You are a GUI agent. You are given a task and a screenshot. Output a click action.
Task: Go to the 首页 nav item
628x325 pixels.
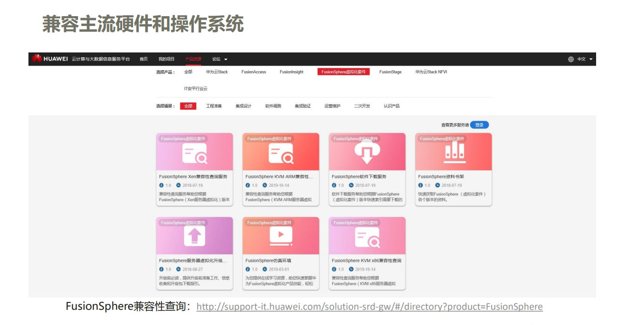(144, 59)
